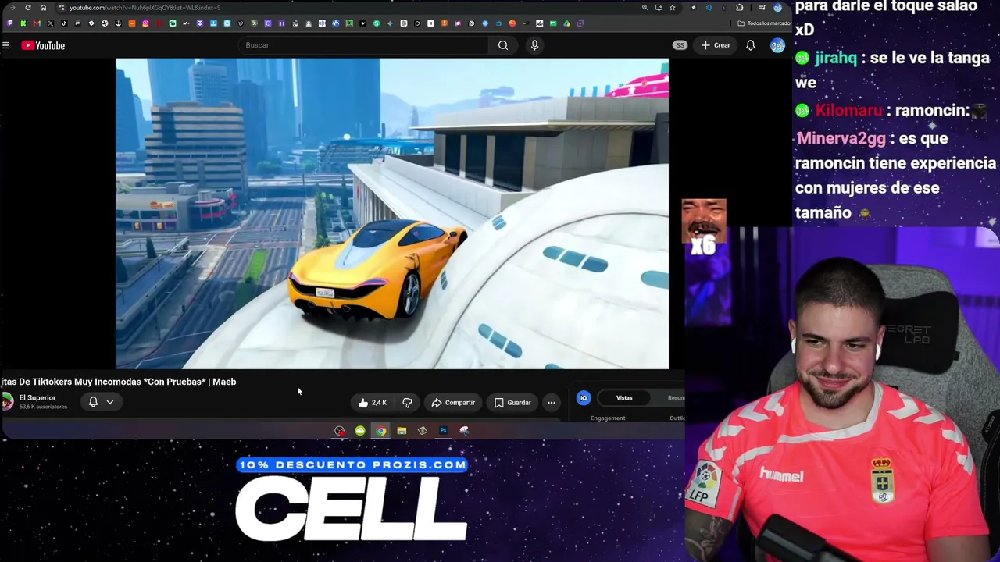Go to the browser home page
The image size is (1000, 562).
[43, 8]
